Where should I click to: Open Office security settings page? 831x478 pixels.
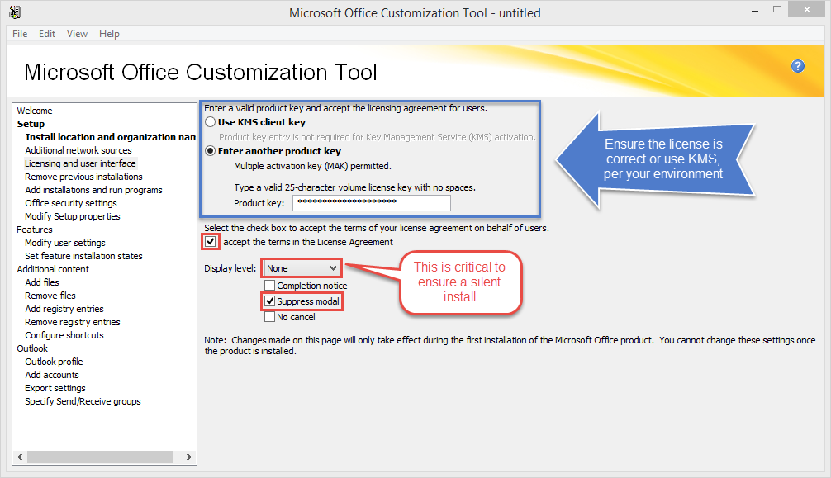(x=71, y=203)
